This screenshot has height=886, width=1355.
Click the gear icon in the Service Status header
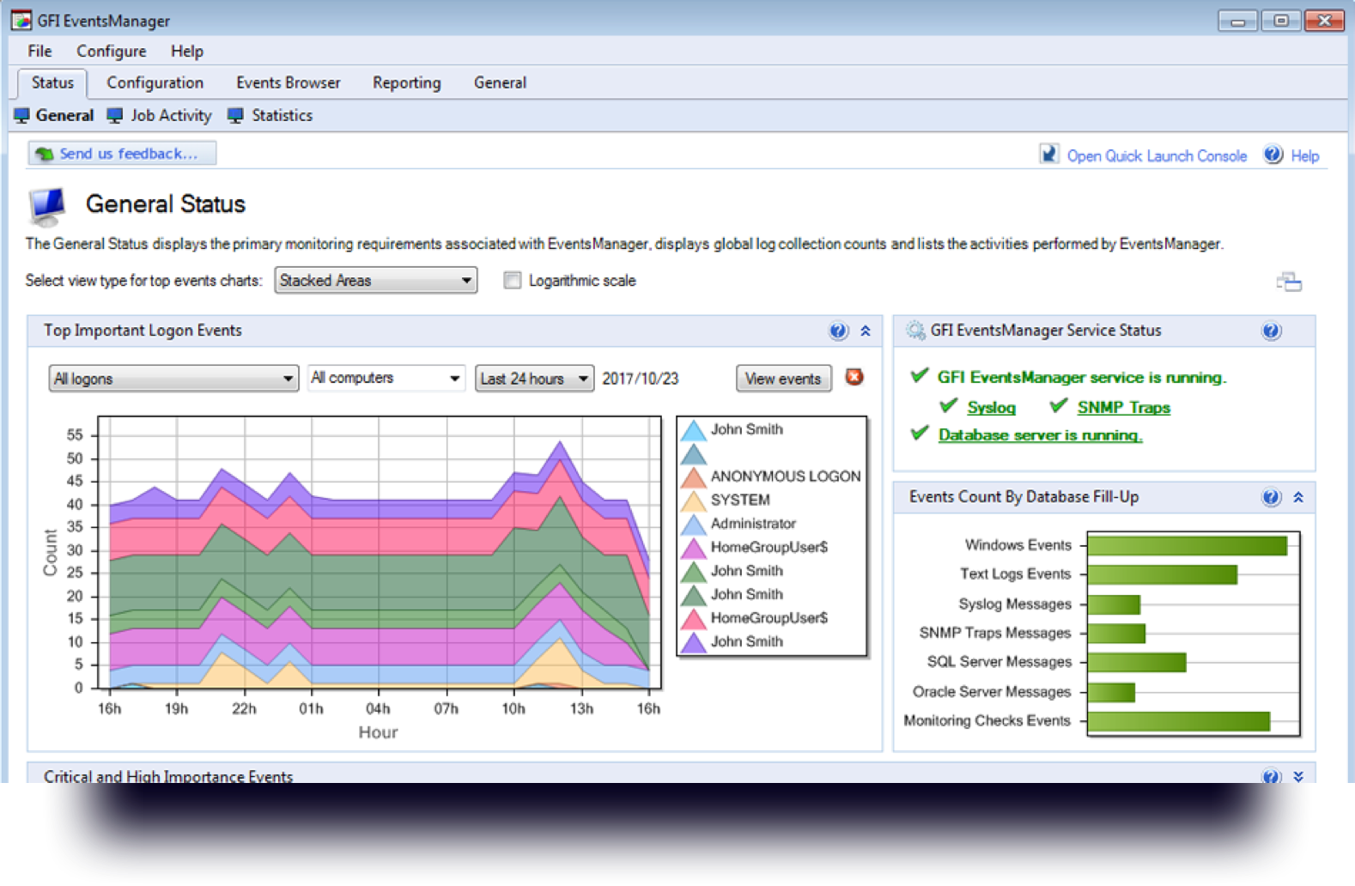pyautogui.click(x=915, y=331)
